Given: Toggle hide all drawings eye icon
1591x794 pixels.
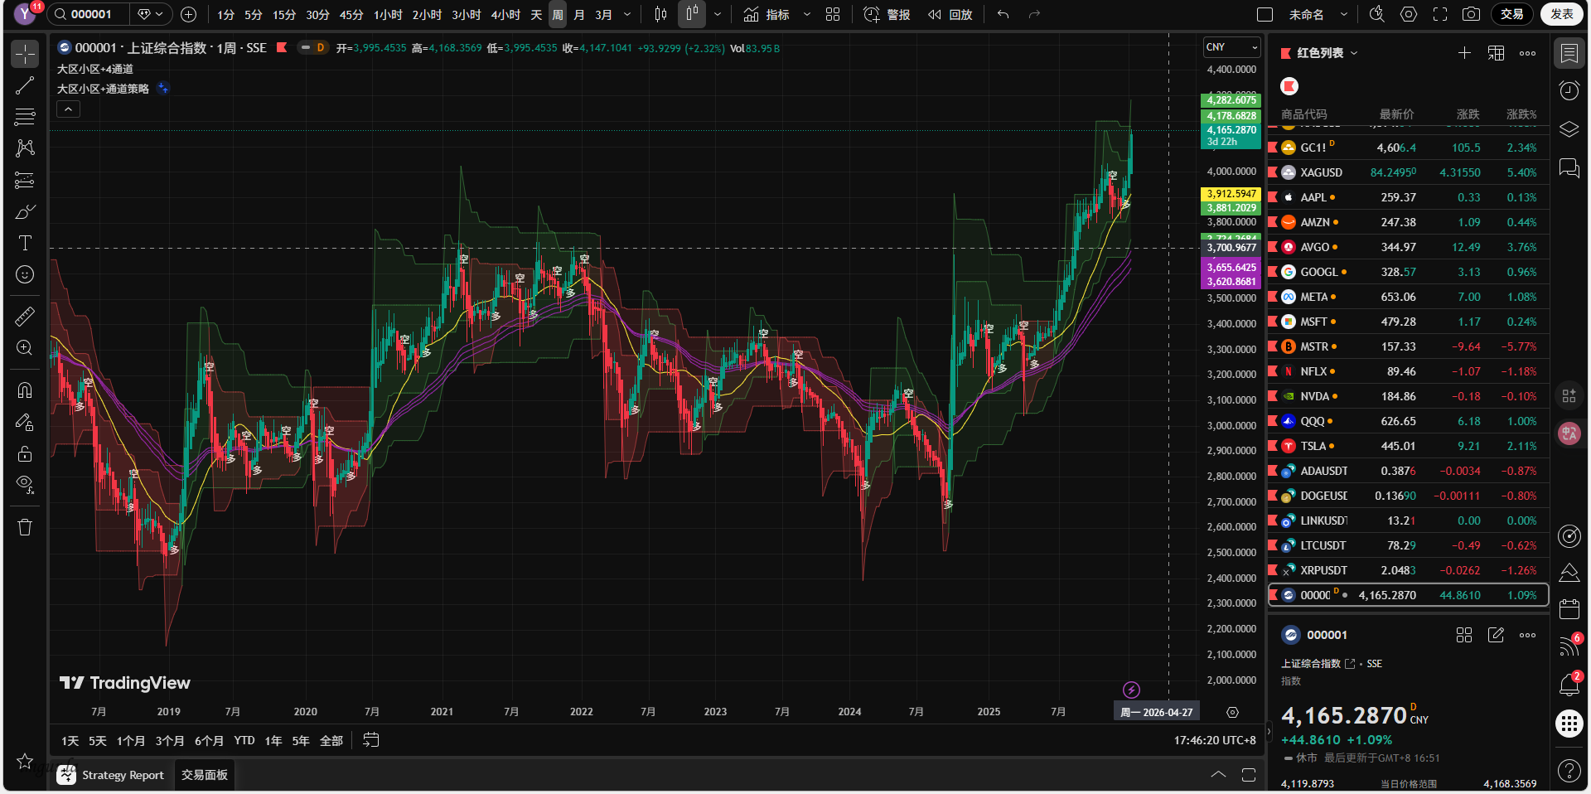Looking at the screenshot, I should [25, 485].
